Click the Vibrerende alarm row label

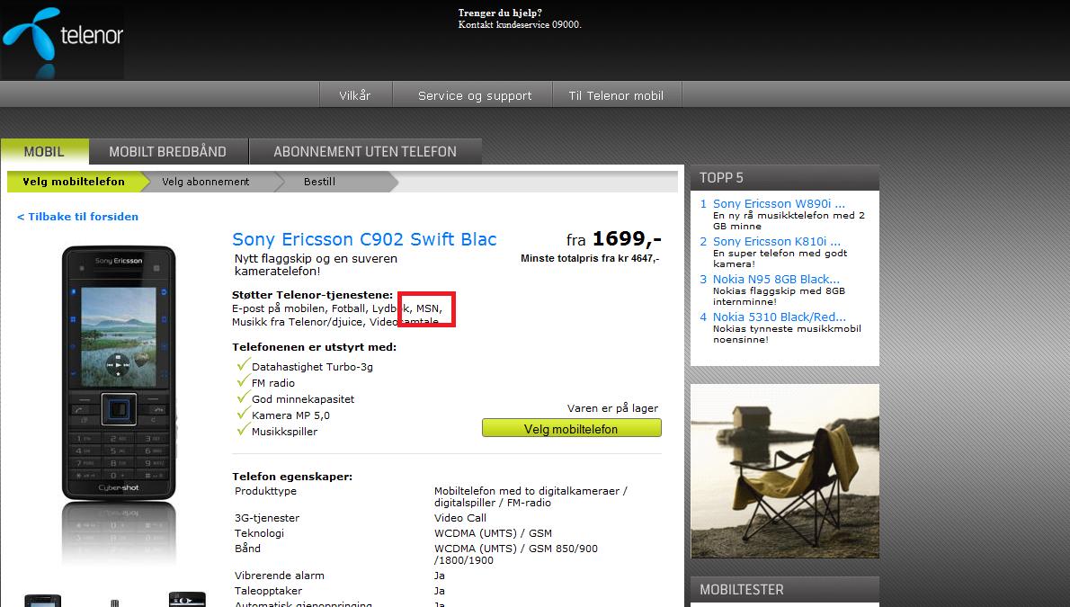pos(279,576)
